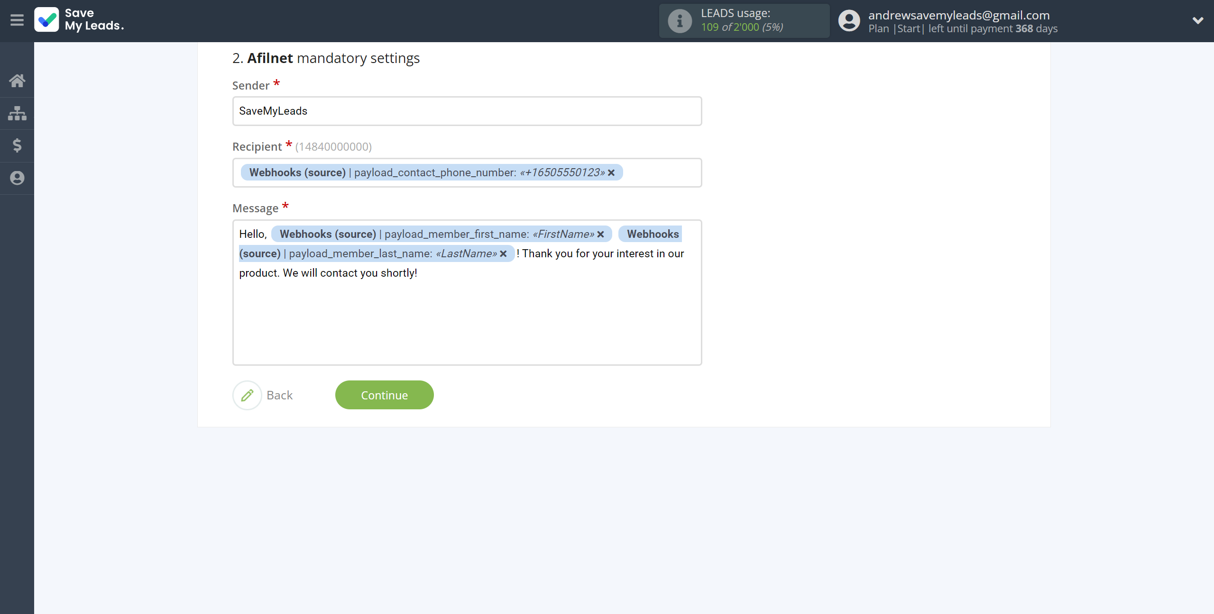
Task: Click into the Sender input field
Action: 467,111
